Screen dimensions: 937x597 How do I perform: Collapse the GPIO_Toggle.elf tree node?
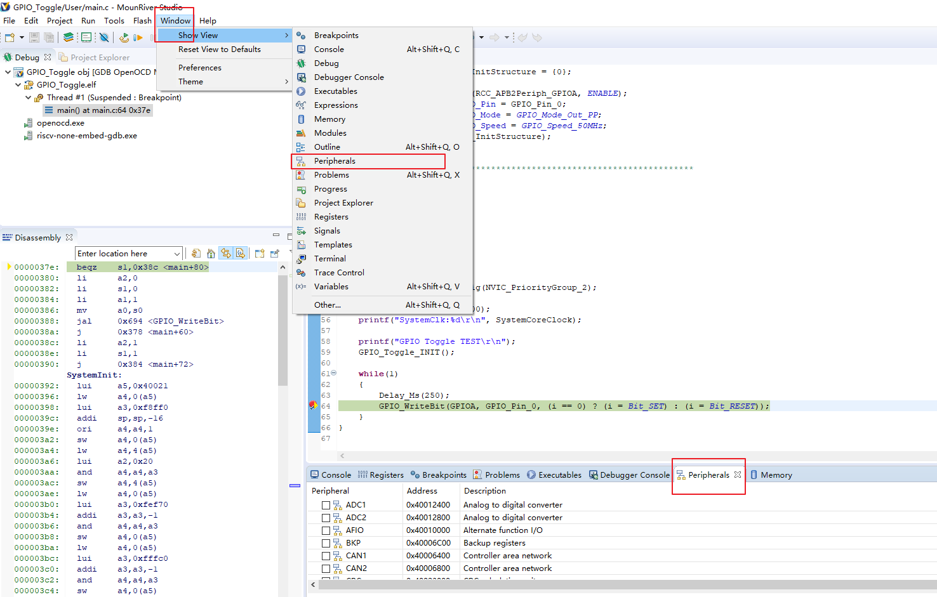[x=18, y=84]
